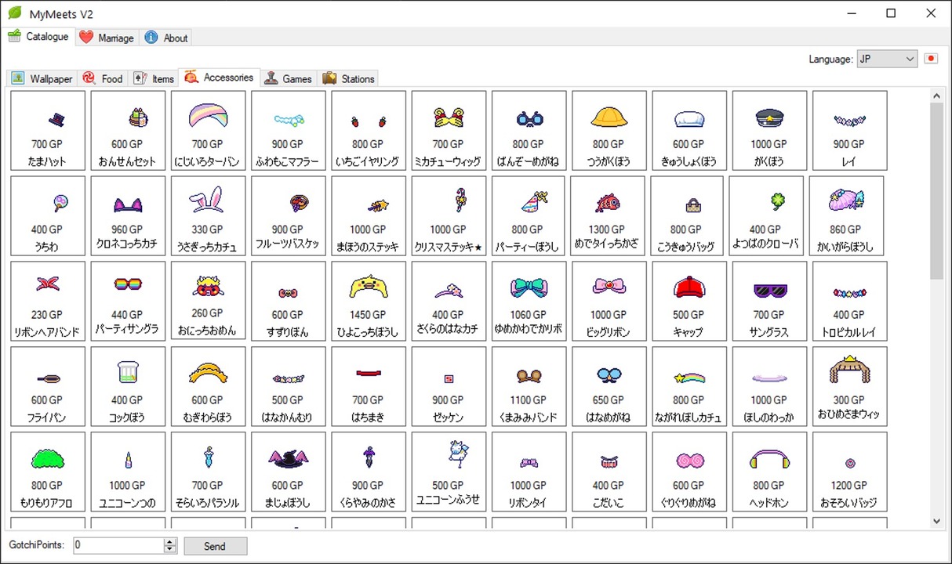Switch to the Catalogue tab
This screenshot has height=564, width=952.
coord(38,37)
